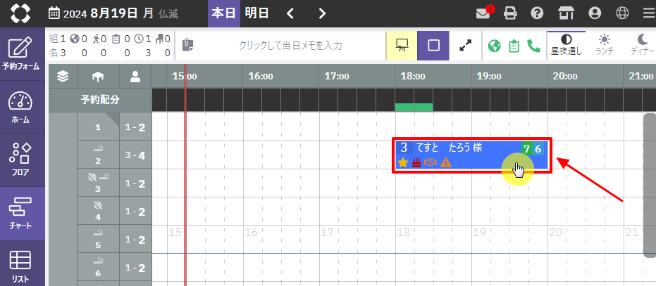Click the vertical scrollbar of the chart
656x286 pixels.
pyautogui.click(x=650, y=186)
